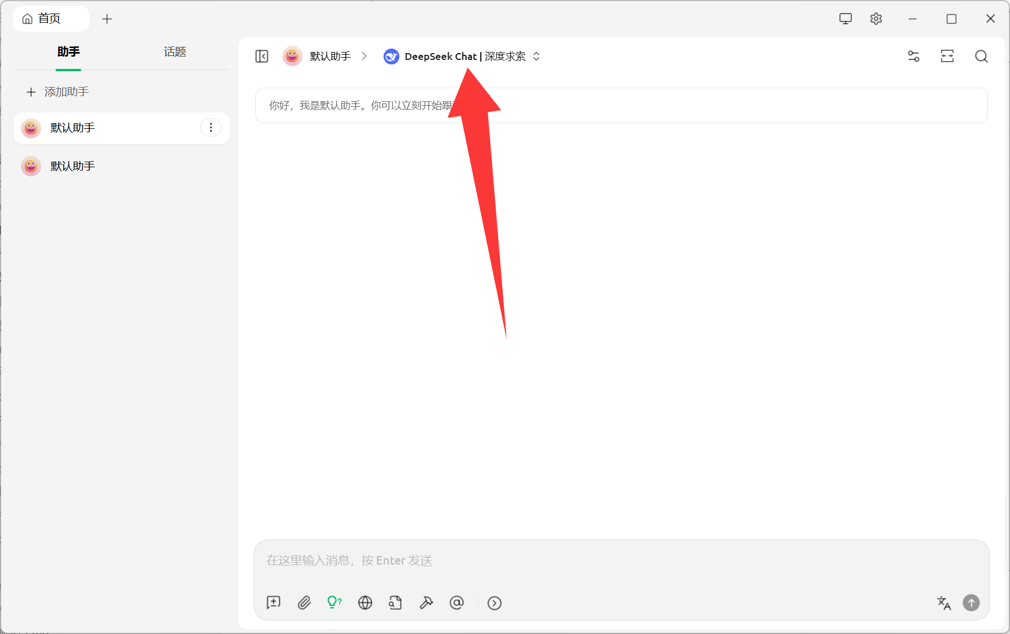Toggle the thinking lightbulb icon

(334, 603)
